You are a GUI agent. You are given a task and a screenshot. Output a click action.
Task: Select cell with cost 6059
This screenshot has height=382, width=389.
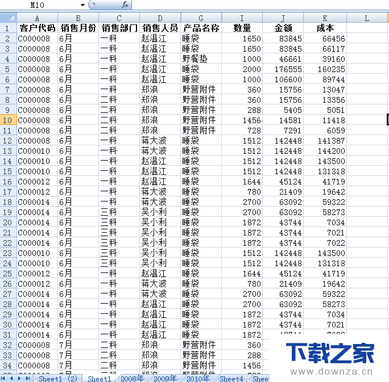325,130
